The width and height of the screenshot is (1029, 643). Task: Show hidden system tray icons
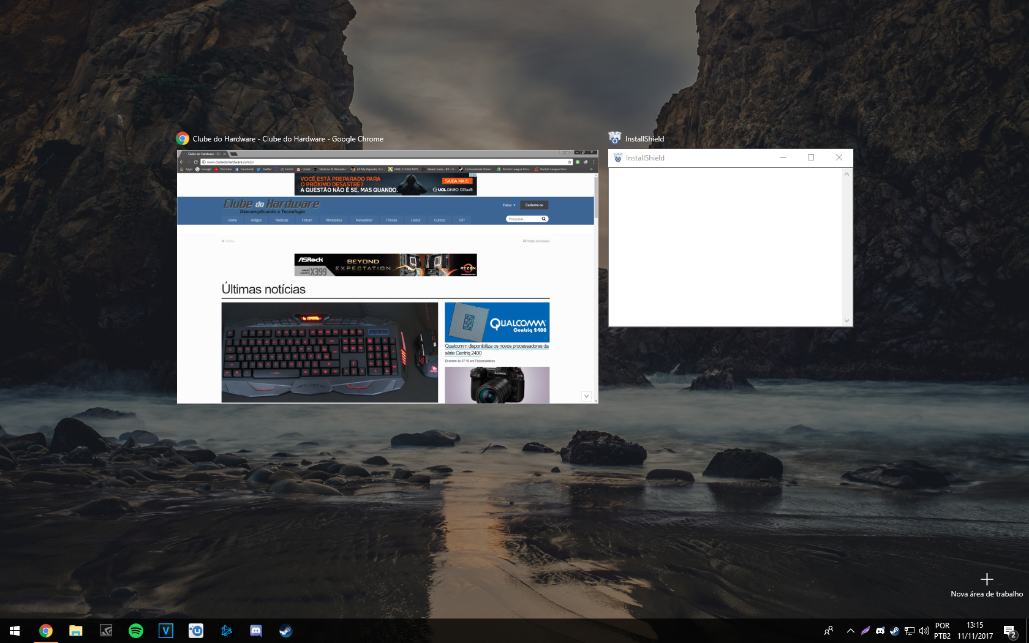point(851,631)
